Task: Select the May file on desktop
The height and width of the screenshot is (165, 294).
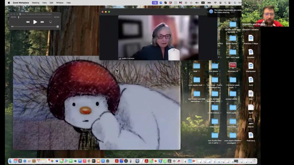Action: pos(251,95)
